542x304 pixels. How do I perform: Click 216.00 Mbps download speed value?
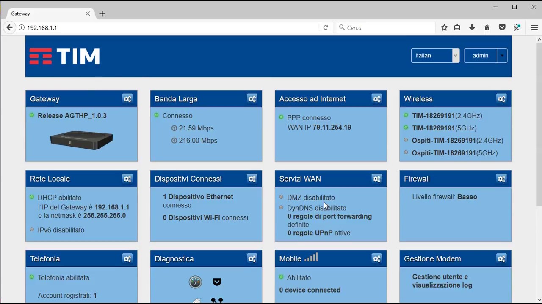click(198, 141)
